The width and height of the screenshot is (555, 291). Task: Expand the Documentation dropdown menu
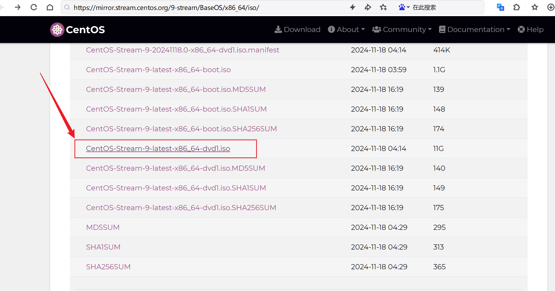coord(475,29)
